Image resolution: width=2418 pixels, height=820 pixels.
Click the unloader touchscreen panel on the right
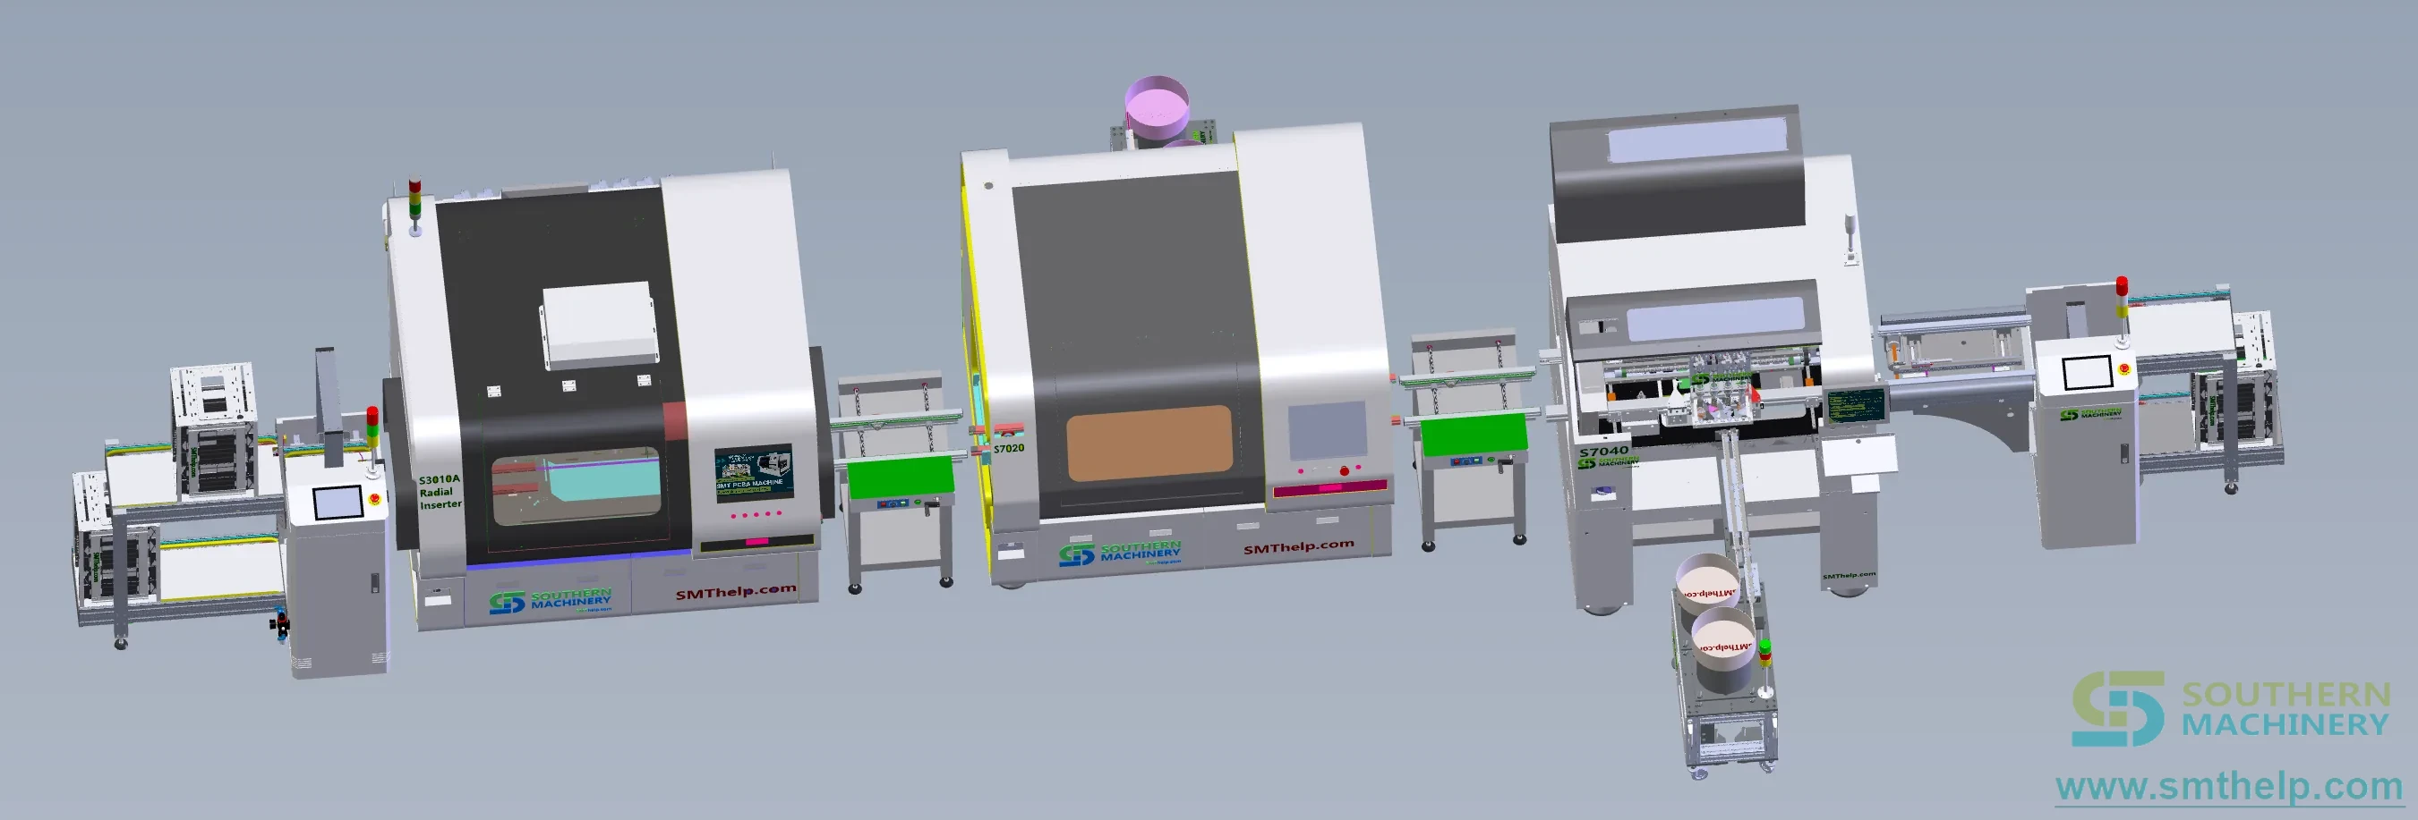(x=2087, y=372)
